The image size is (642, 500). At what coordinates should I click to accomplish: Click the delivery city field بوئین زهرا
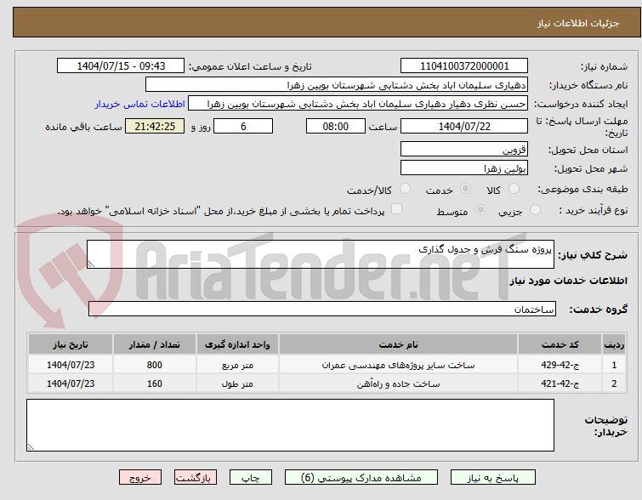(464, 168)
